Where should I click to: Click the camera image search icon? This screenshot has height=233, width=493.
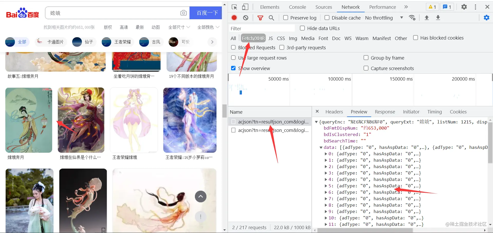(x=183, y=13)
